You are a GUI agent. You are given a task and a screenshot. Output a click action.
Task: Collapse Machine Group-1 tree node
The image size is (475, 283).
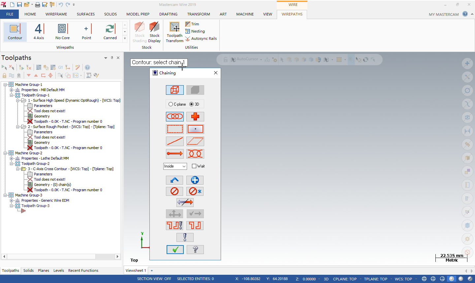(x=5, y=85)
